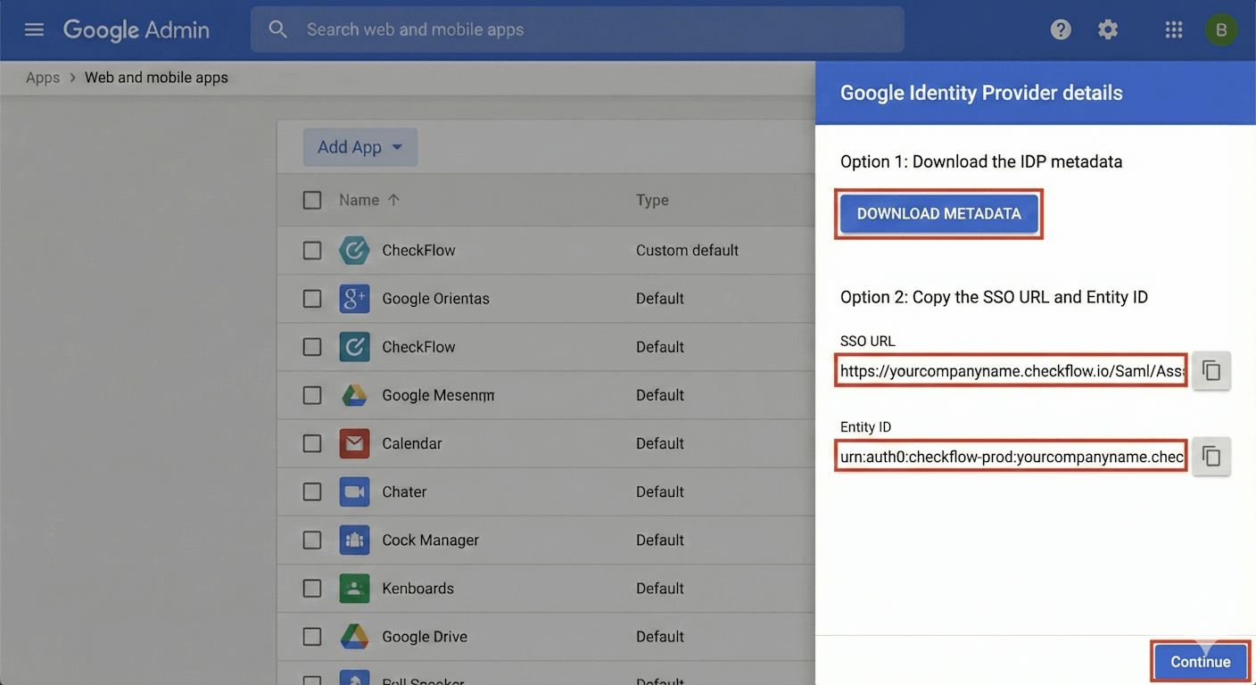
Task: Select Web and mobile apps breadcrumb
Action: (x=156, y=78)
